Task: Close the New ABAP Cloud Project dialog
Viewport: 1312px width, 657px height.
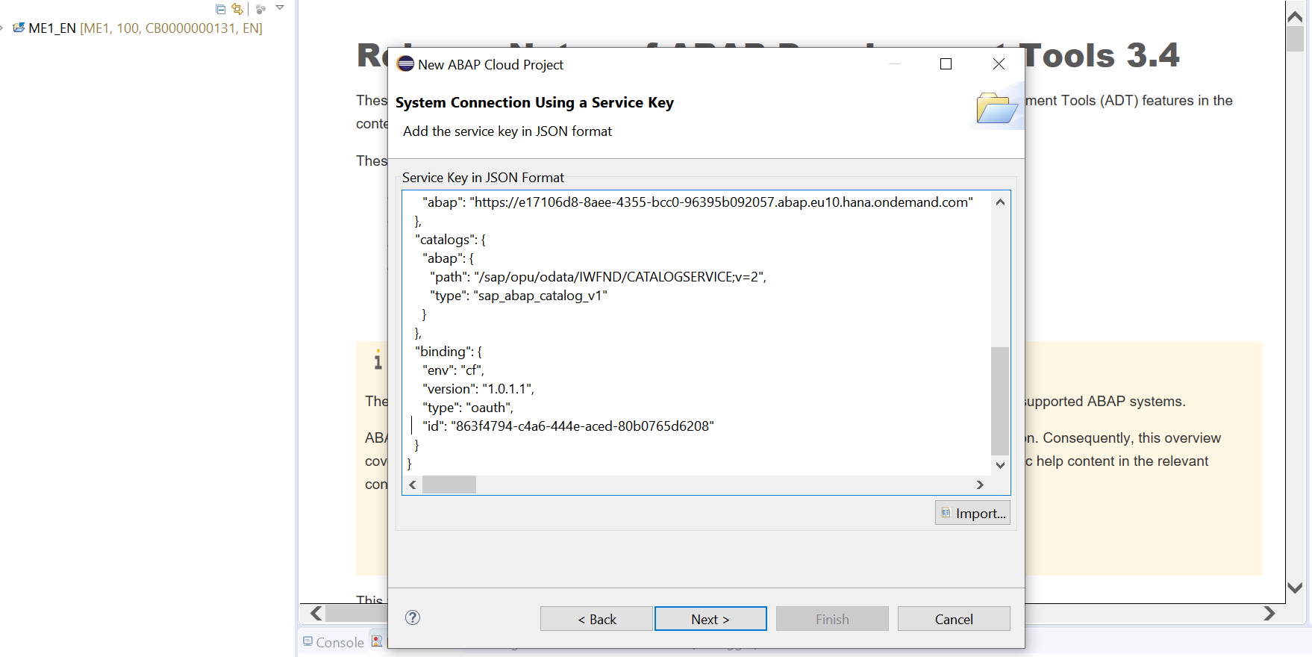Action: click(999, 64)
